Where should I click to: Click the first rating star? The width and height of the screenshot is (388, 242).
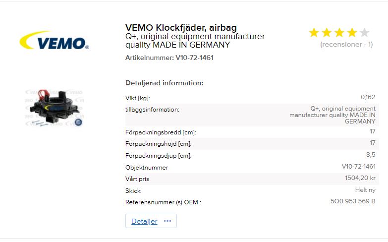point(314,33)
